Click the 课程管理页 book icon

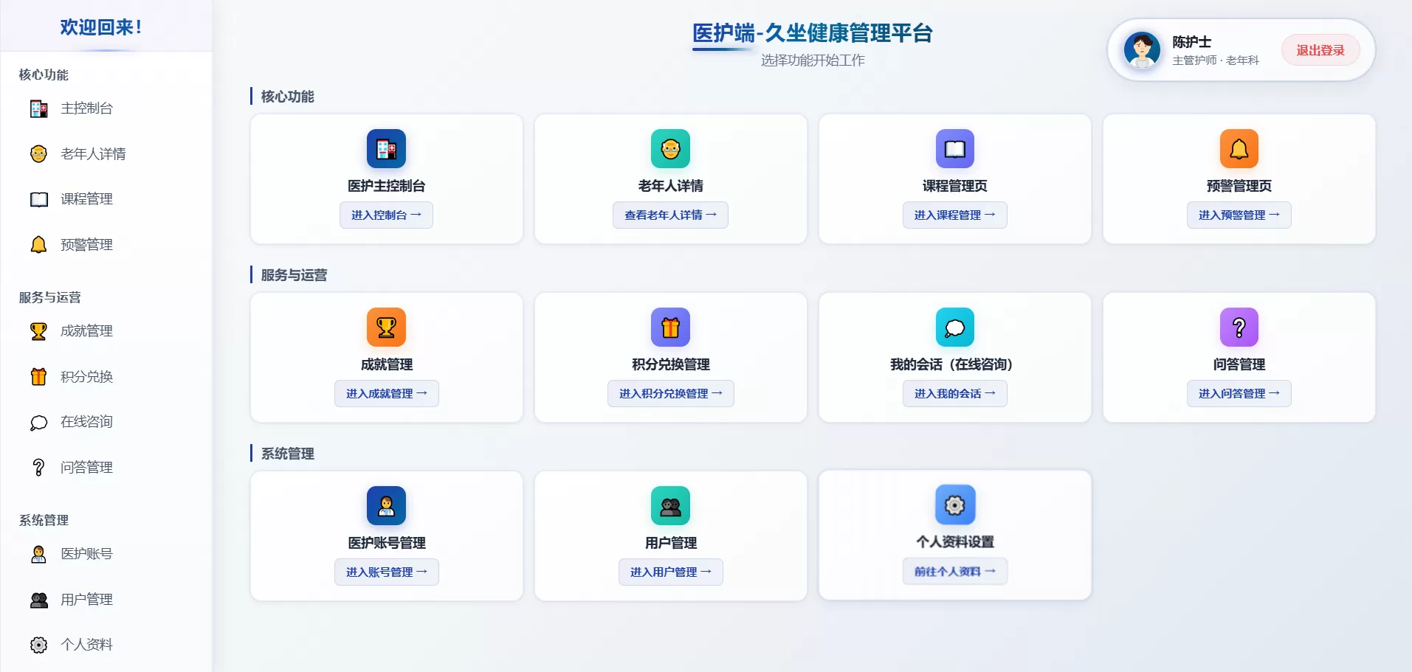tap(954, 149)
